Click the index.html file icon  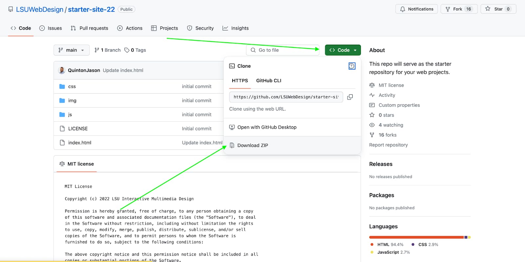pos(62,143)
